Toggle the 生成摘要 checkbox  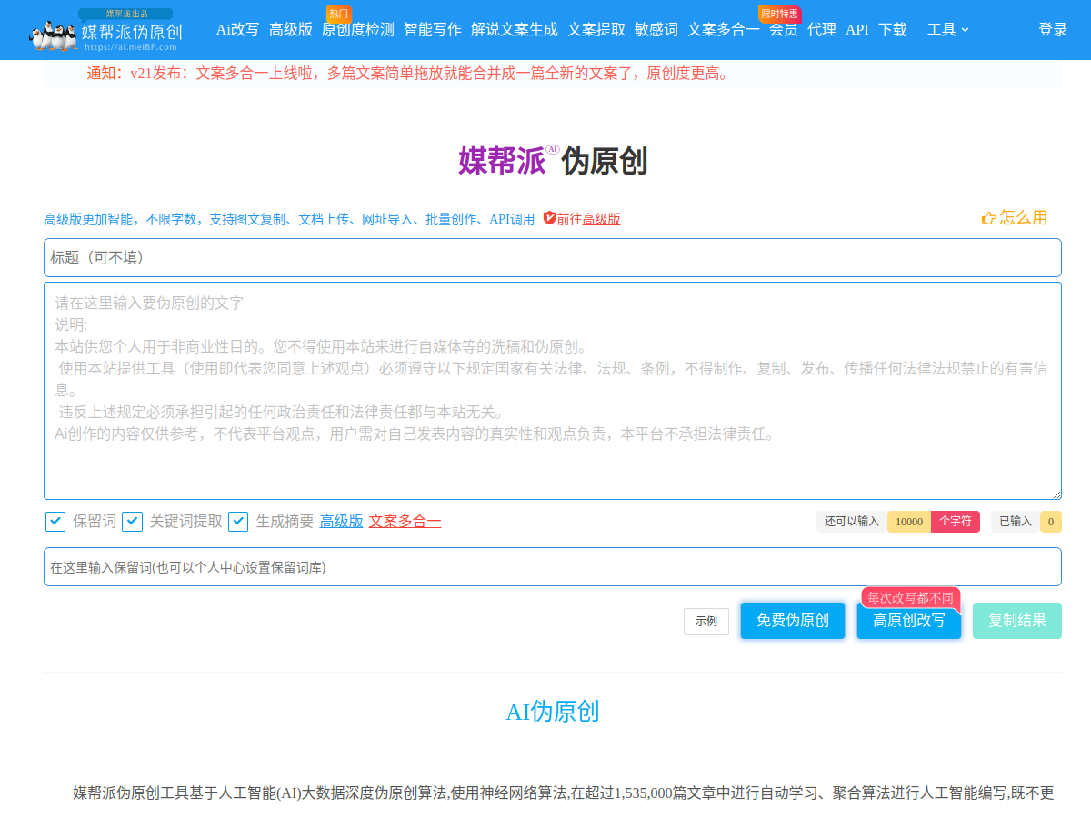[238, 521]
